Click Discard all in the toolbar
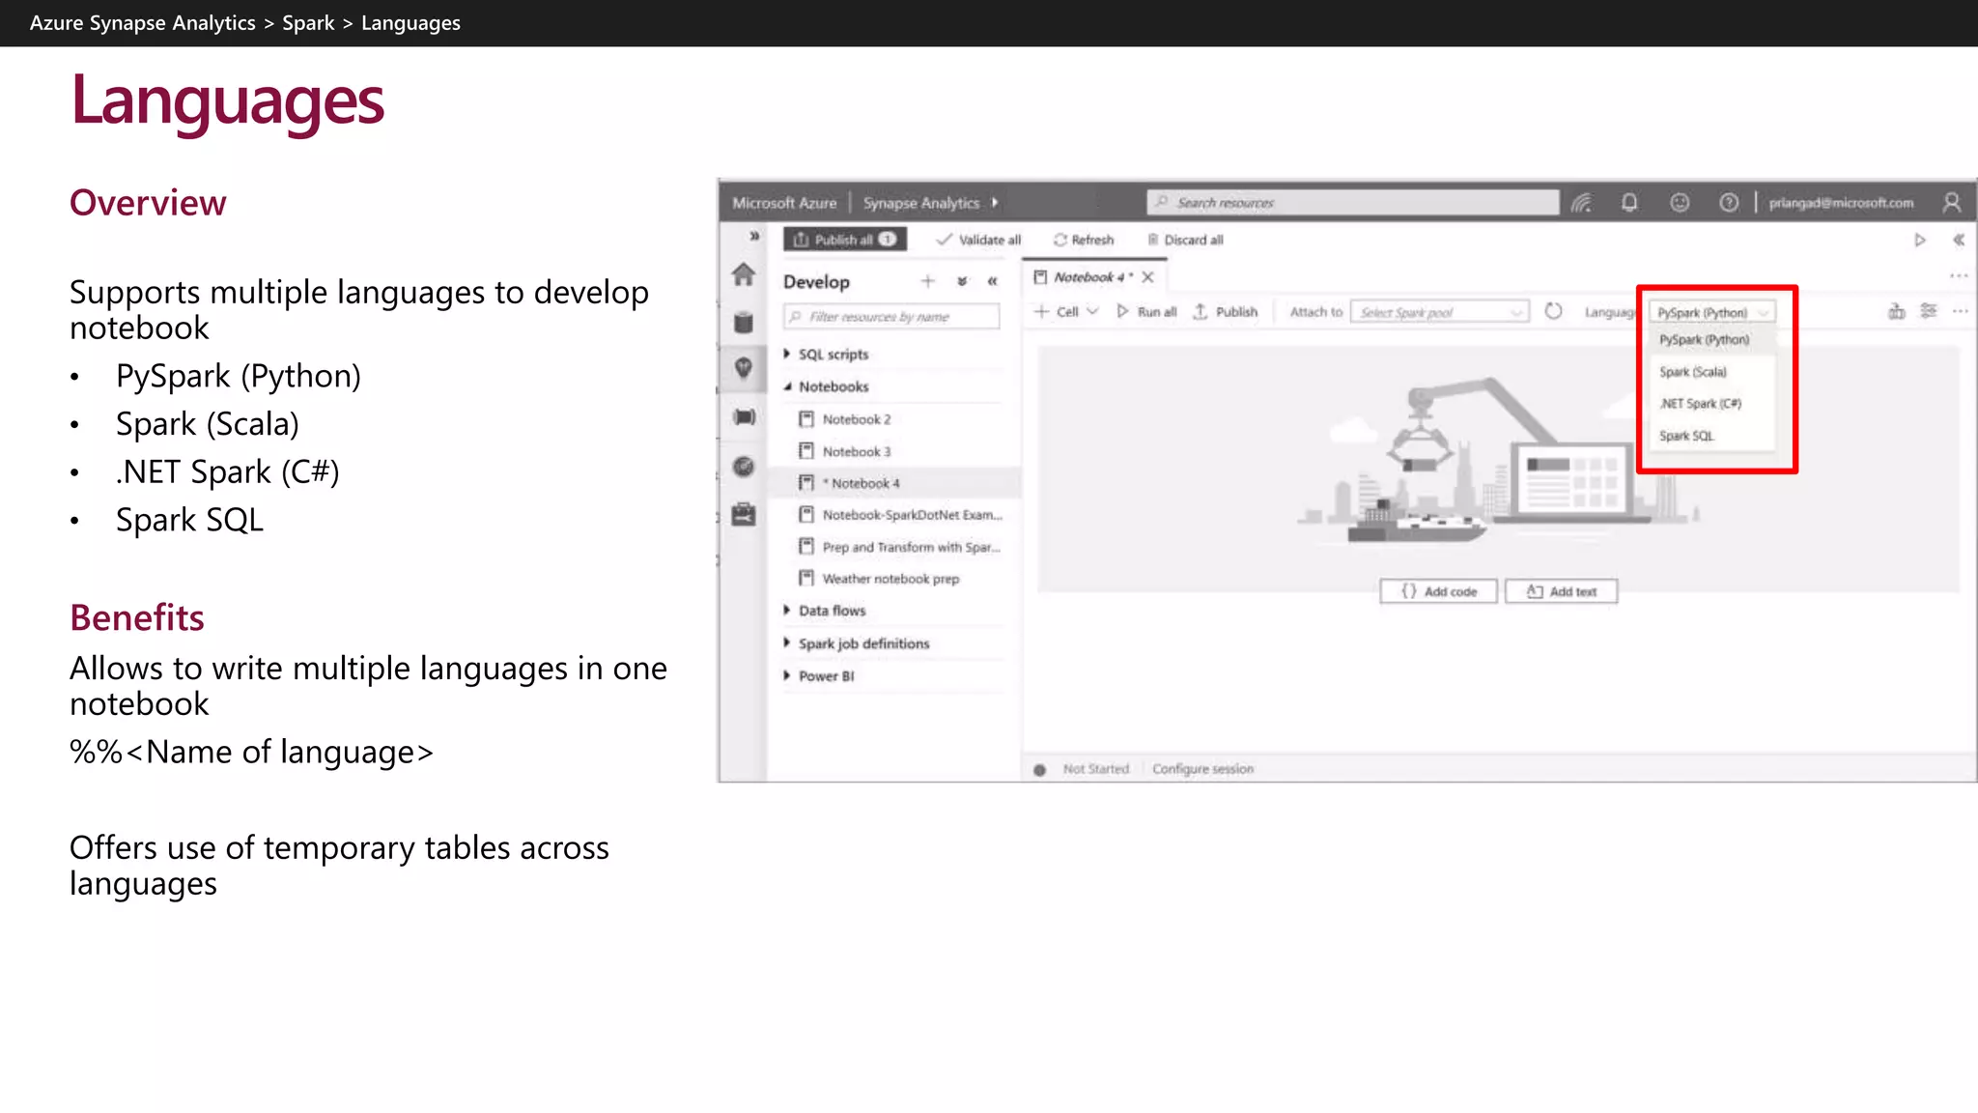Viewport: 1978px width, 1113px height. click(1185, 240)
